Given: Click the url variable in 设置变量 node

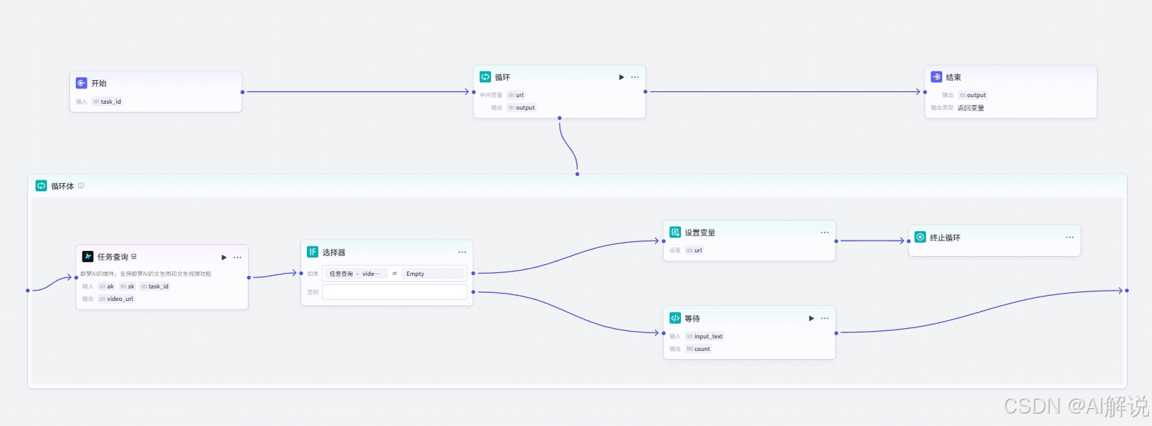Looking at the screenshot, I should coord(694,250).
